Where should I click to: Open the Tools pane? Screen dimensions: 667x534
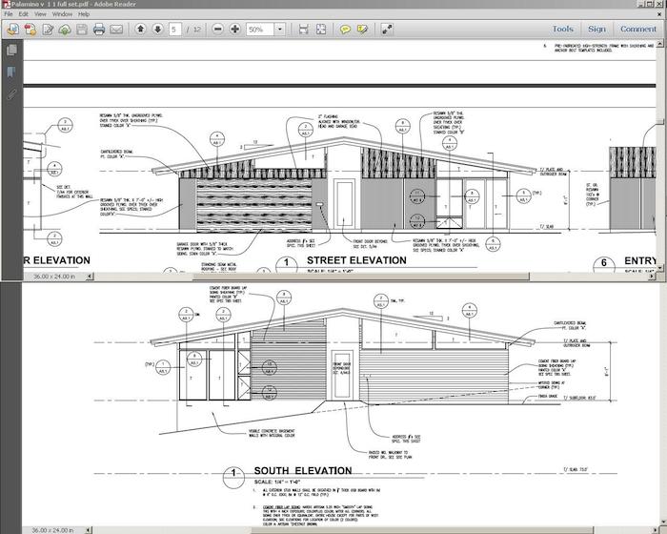563,29
